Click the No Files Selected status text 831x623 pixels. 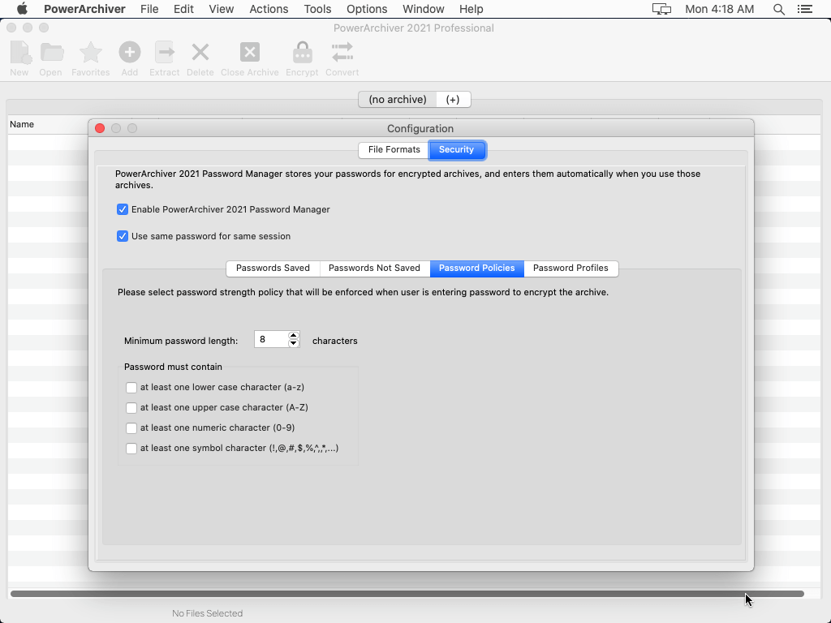[207, 613]
